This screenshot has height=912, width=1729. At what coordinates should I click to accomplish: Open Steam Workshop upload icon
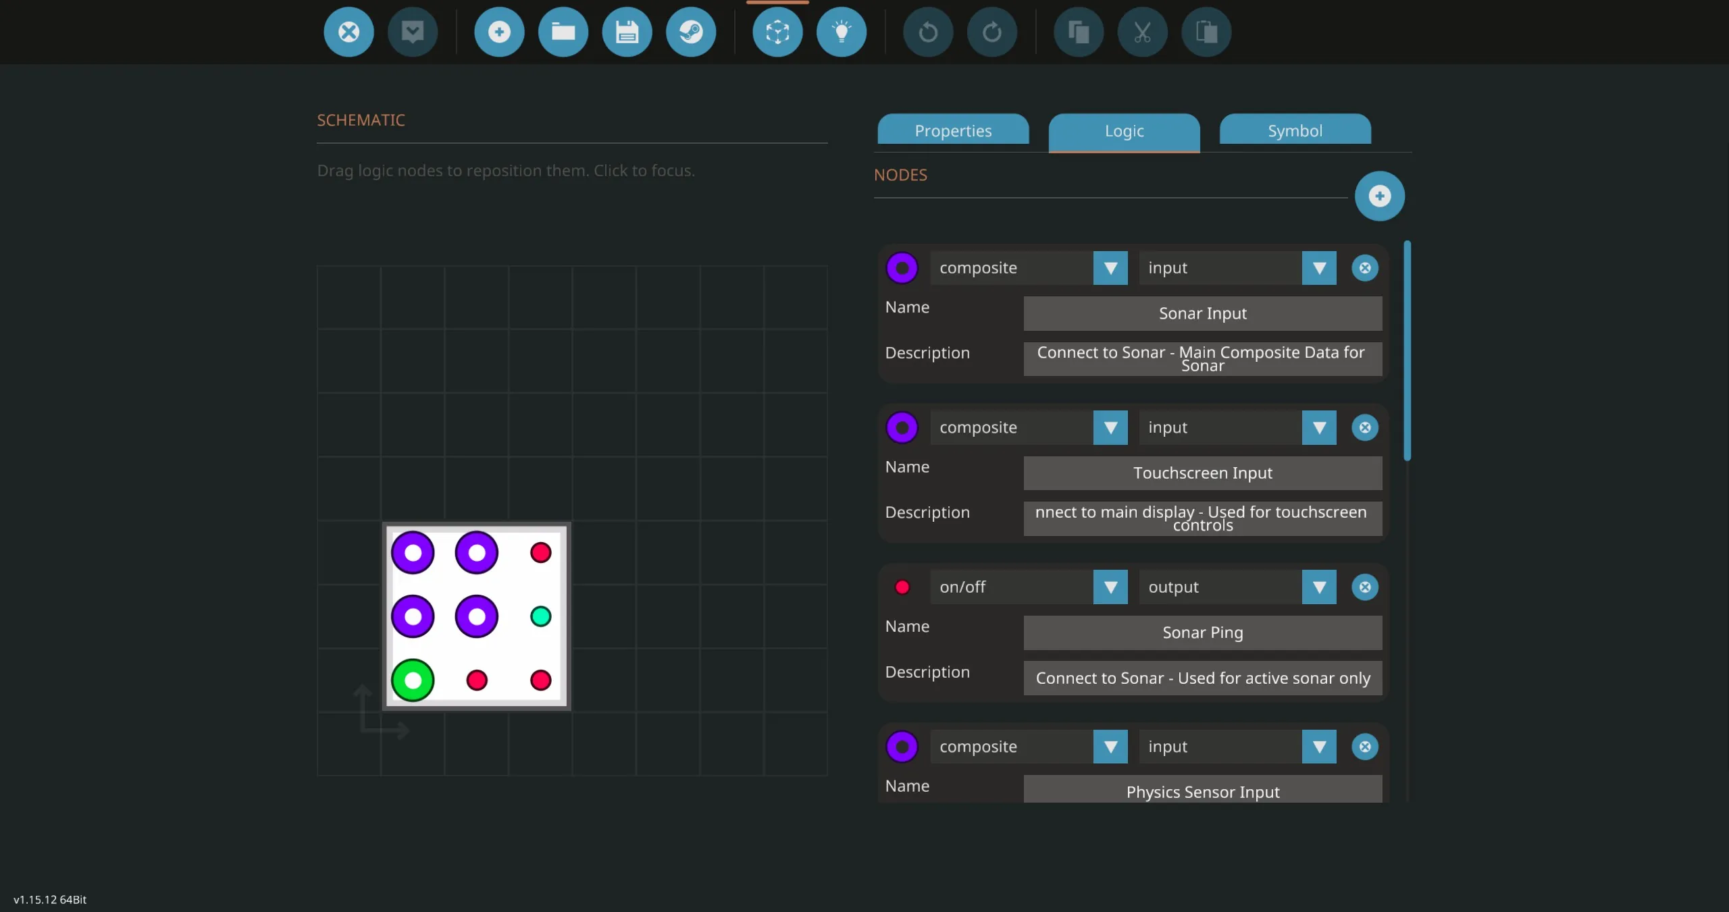(x=690, y=32)
